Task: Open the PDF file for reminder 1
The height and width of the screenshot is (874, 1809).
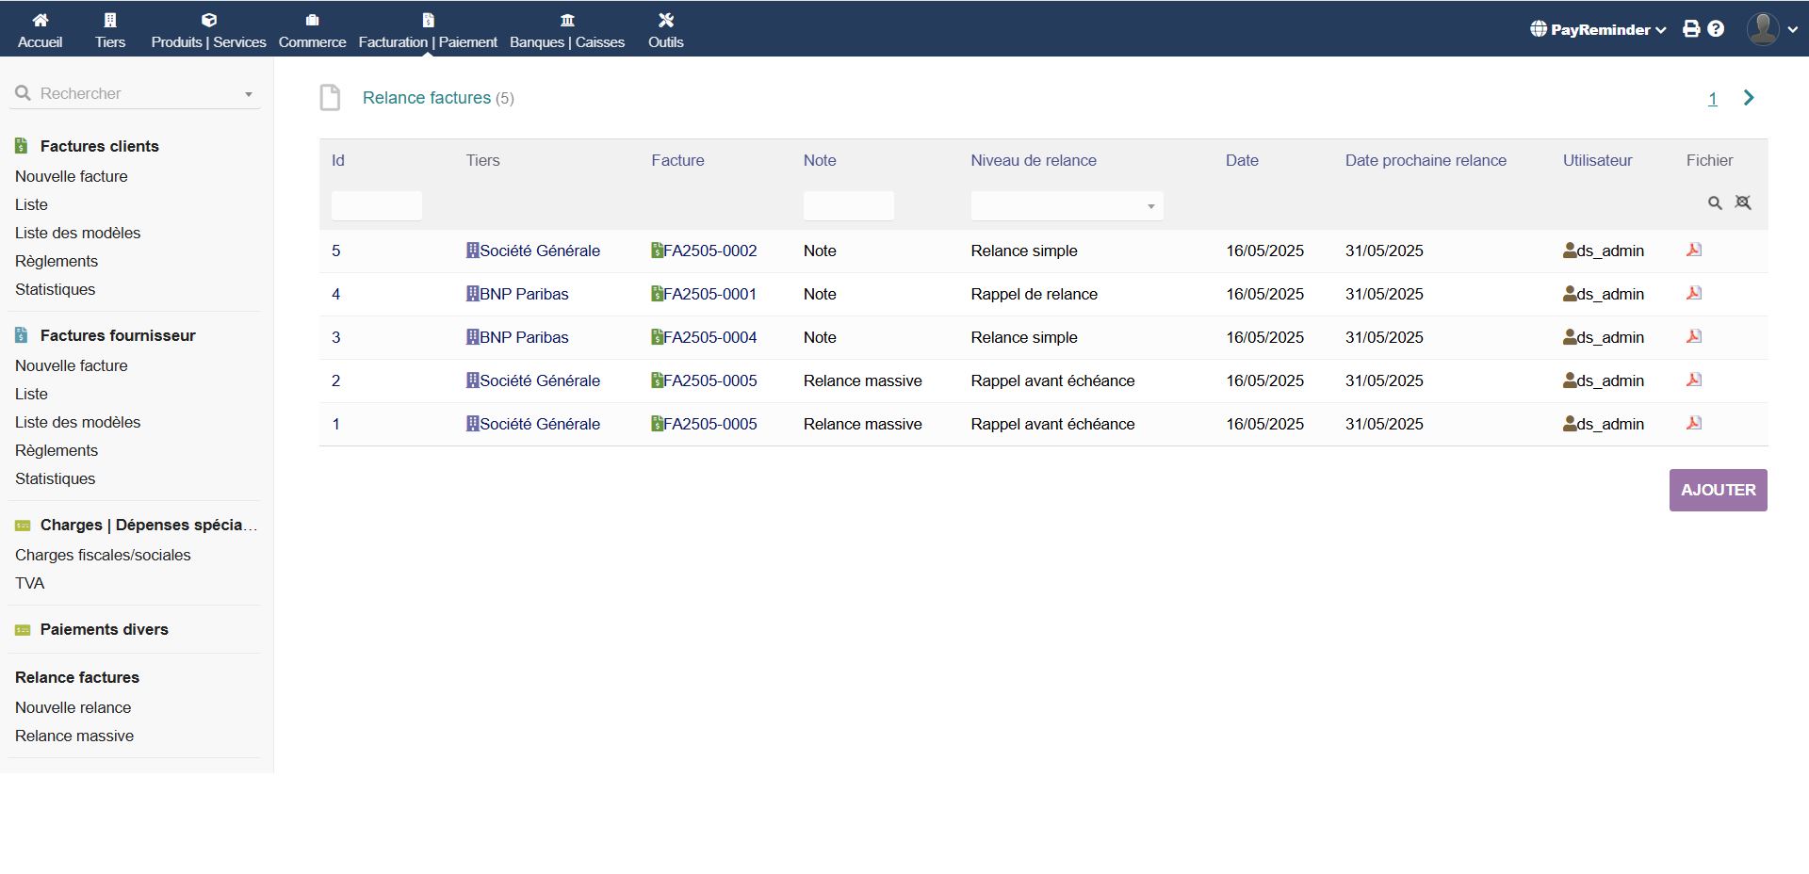Action: (x=1693, y=424)
